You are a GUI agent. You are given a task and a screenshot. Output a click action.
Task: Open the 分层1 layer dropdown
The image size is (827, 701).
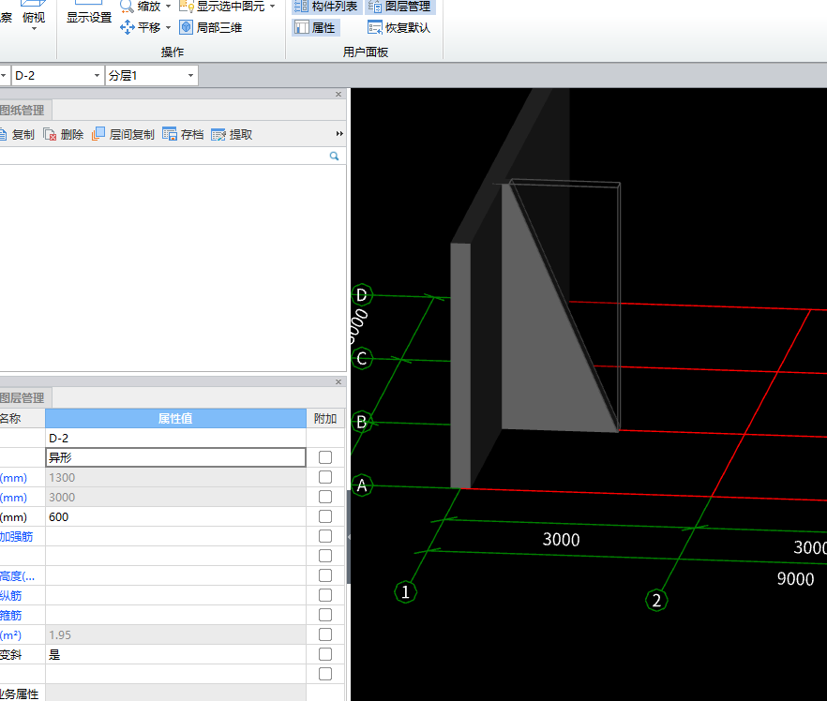coord(190,75)
